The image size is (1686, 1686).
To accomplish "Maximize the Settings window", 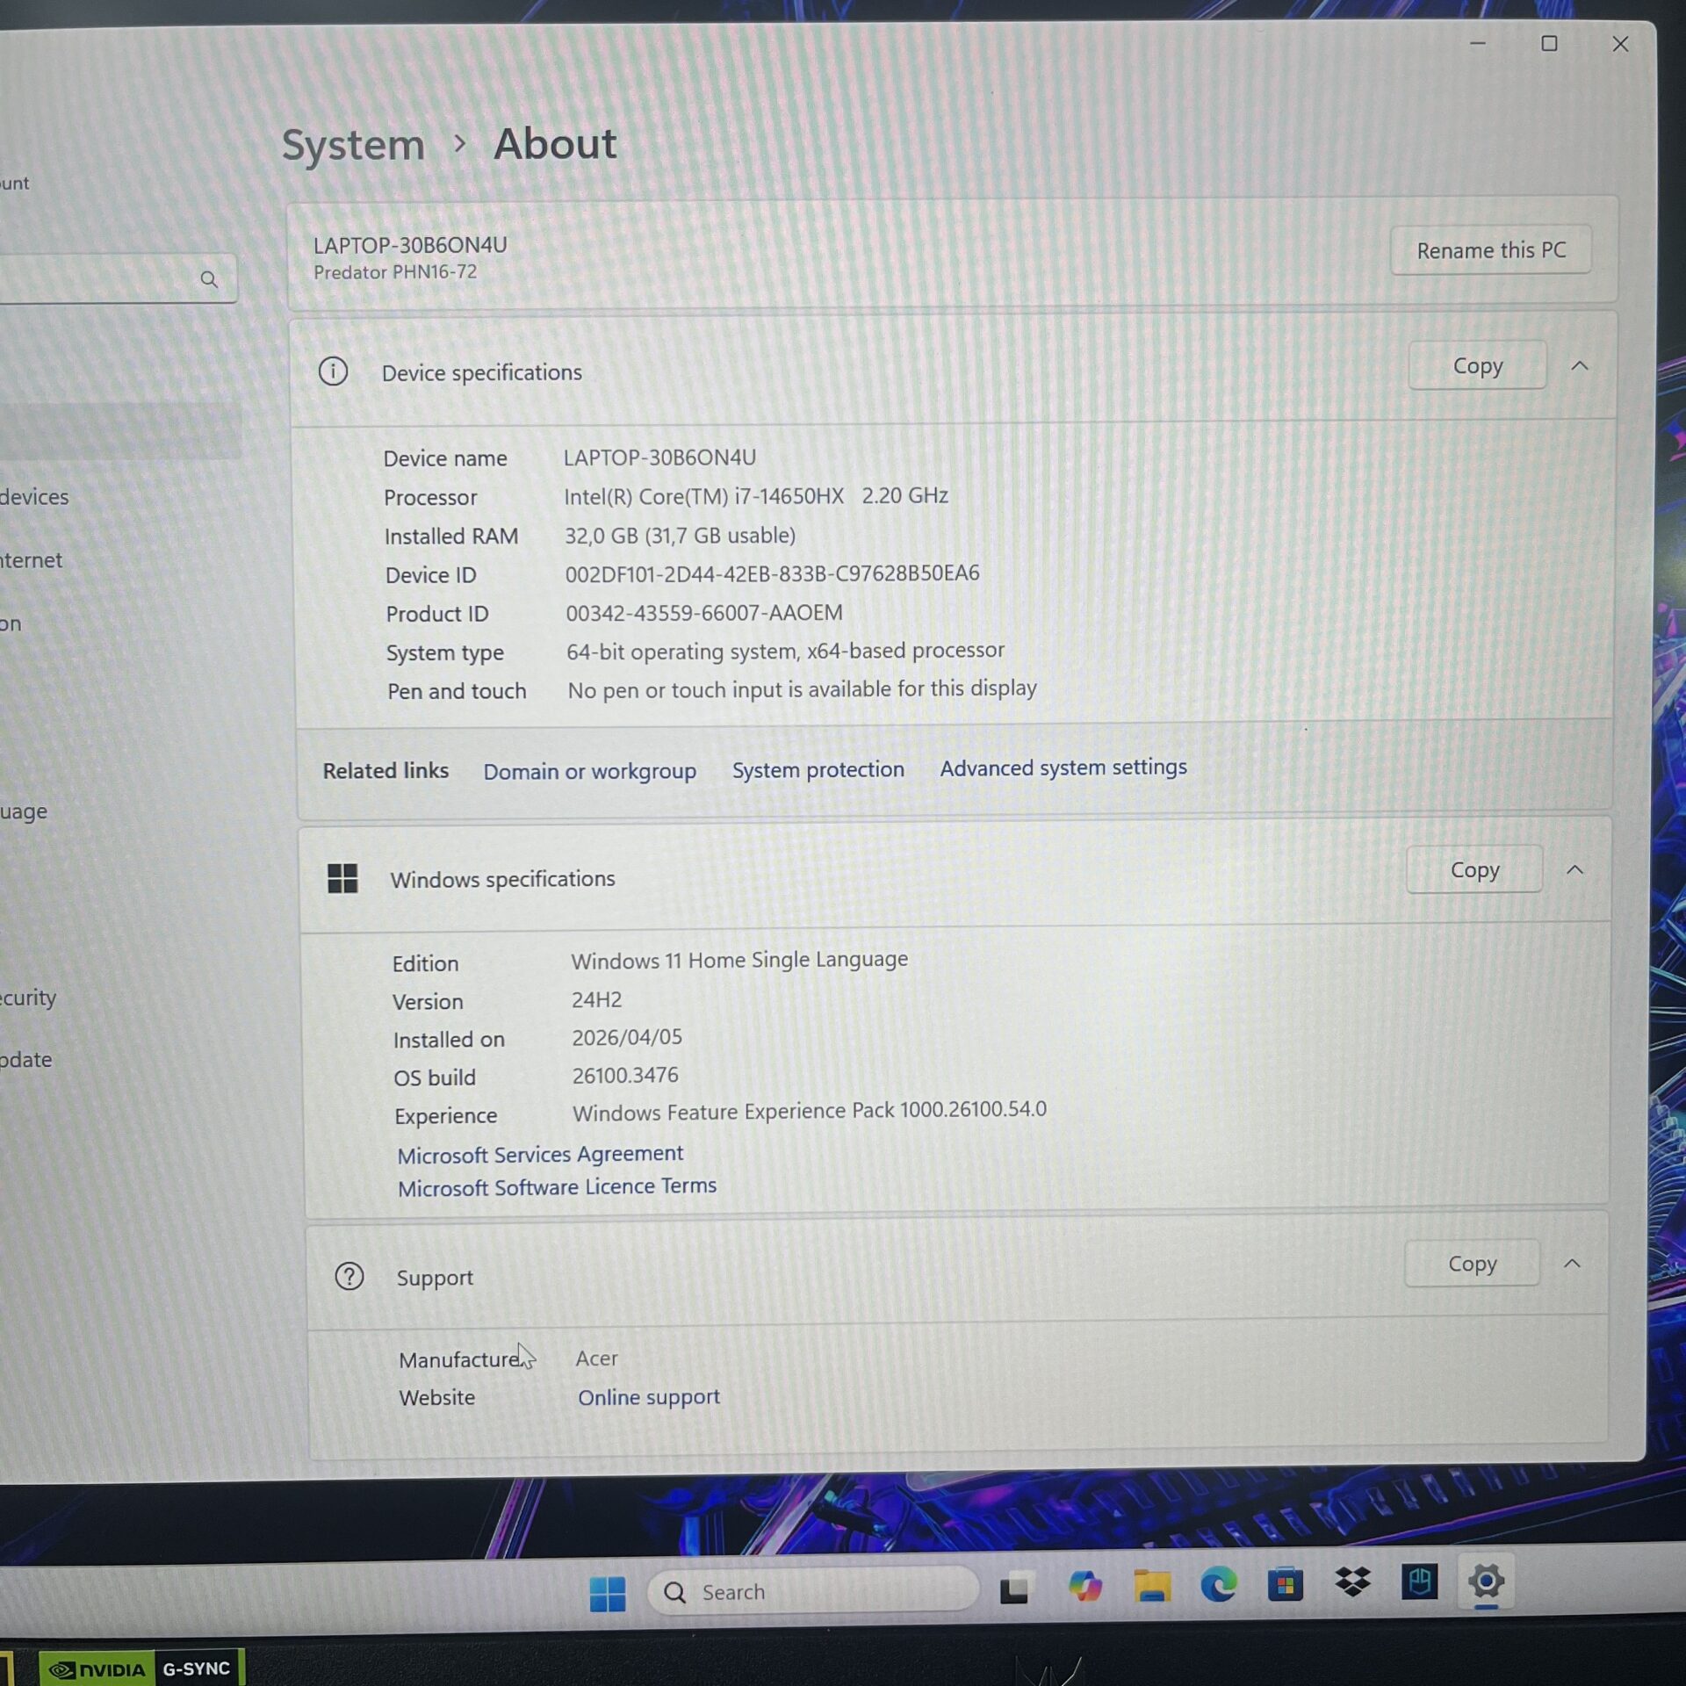I will [x=1549, y=44].
